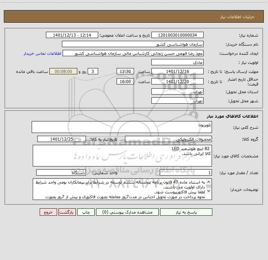Click label توضیحات خریدار:
268x260 pixels.
[244, 190]
